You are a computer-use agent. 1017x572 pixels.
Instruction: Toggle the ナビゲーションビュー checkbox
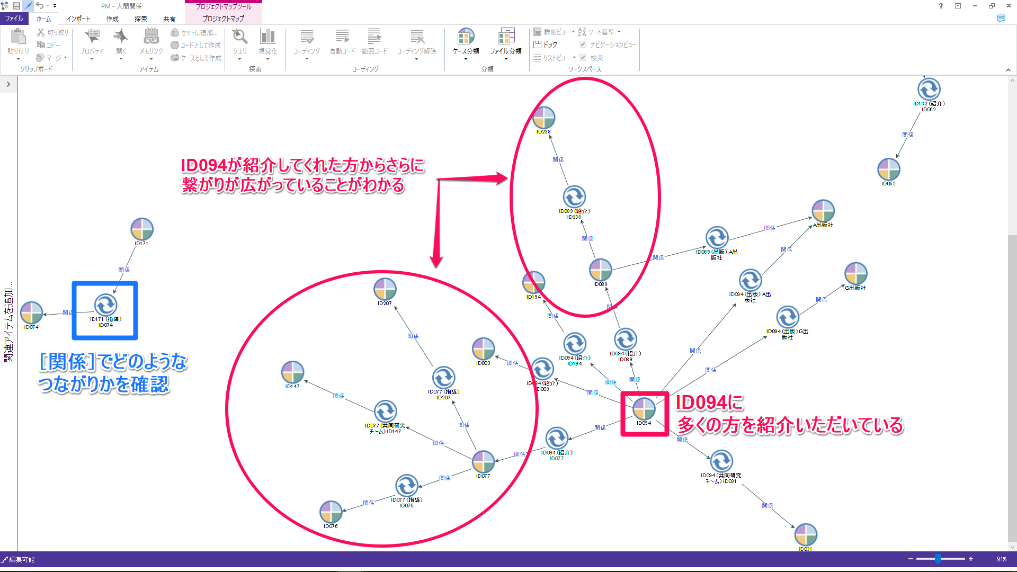pos(583,44)
